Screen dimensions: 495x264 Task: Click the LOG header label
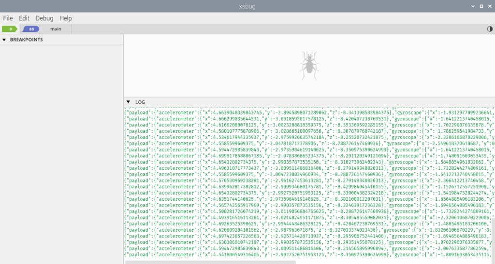(x=140, y=102)
